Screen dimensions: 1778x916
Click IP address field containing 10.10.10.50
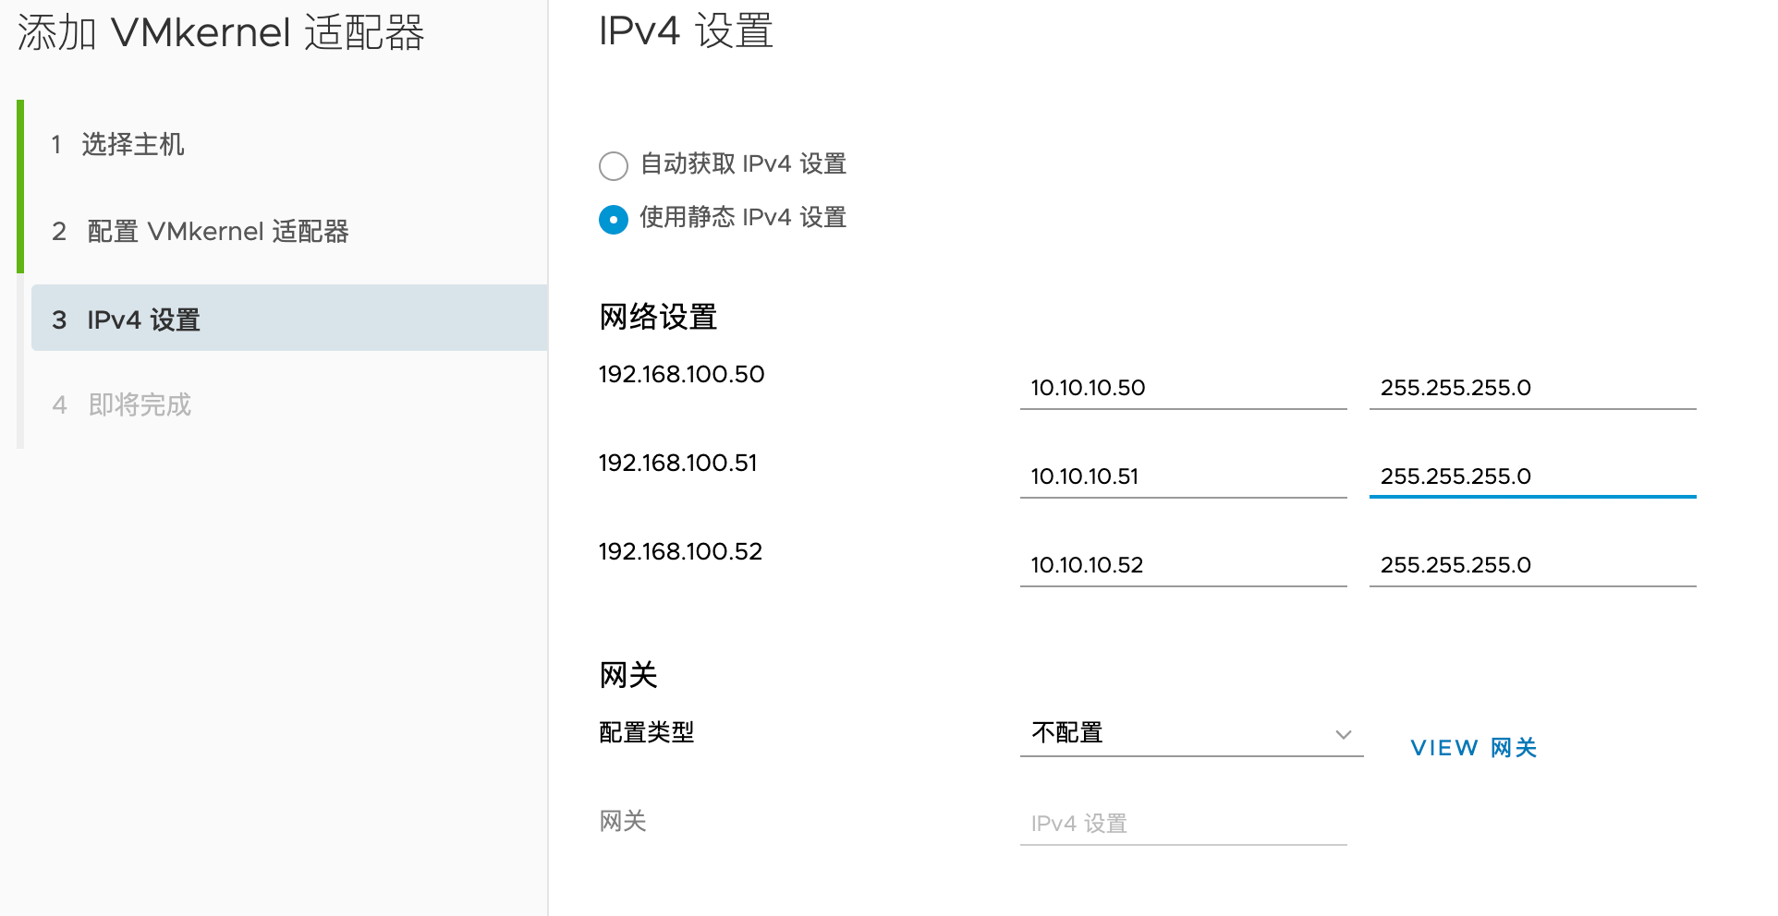pyautogui.click(x=1183, y=388)
